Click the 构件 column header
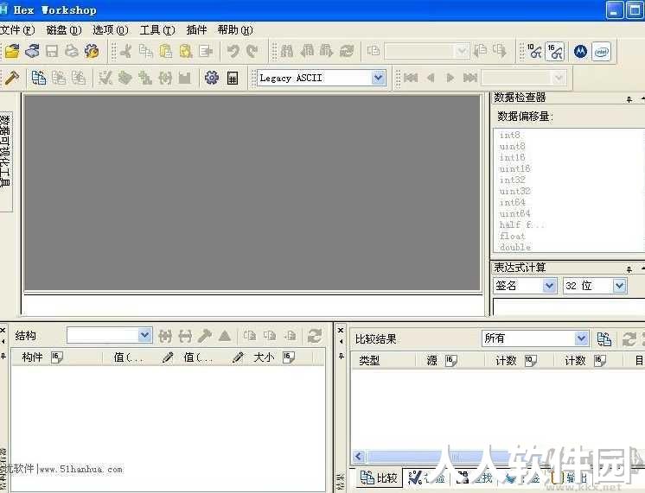 pos(56,357)
